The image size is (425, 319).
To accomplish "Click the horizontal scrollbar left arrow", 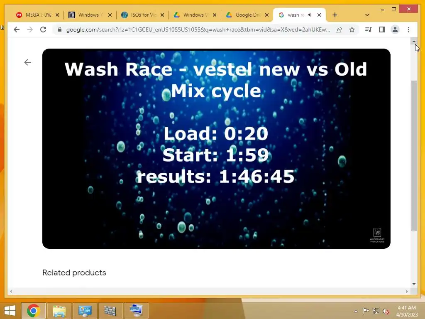I will coord(11,291).
